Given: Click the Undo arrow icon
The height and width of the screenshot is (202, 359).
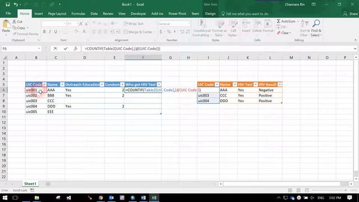Looking at the screenshot, I should tap(16, 4).
